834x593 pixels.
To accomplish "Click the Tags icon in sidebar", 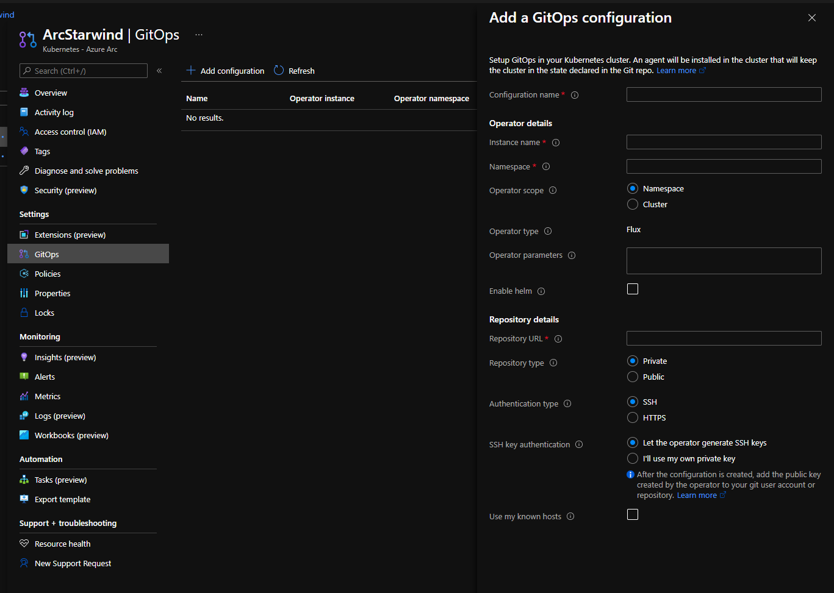I will click(24, 151).
